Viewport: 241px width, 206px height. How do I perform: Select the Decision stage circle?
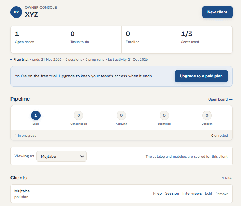tap(207, 115)
